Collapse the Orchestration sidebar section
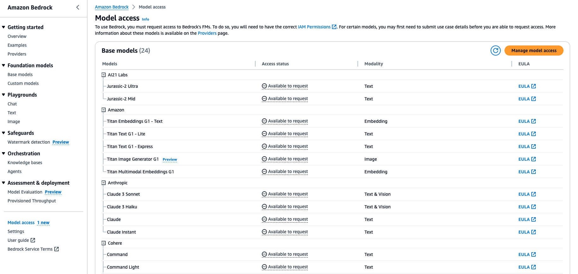The width and height of the screenshot is (578, 274). 4,153
